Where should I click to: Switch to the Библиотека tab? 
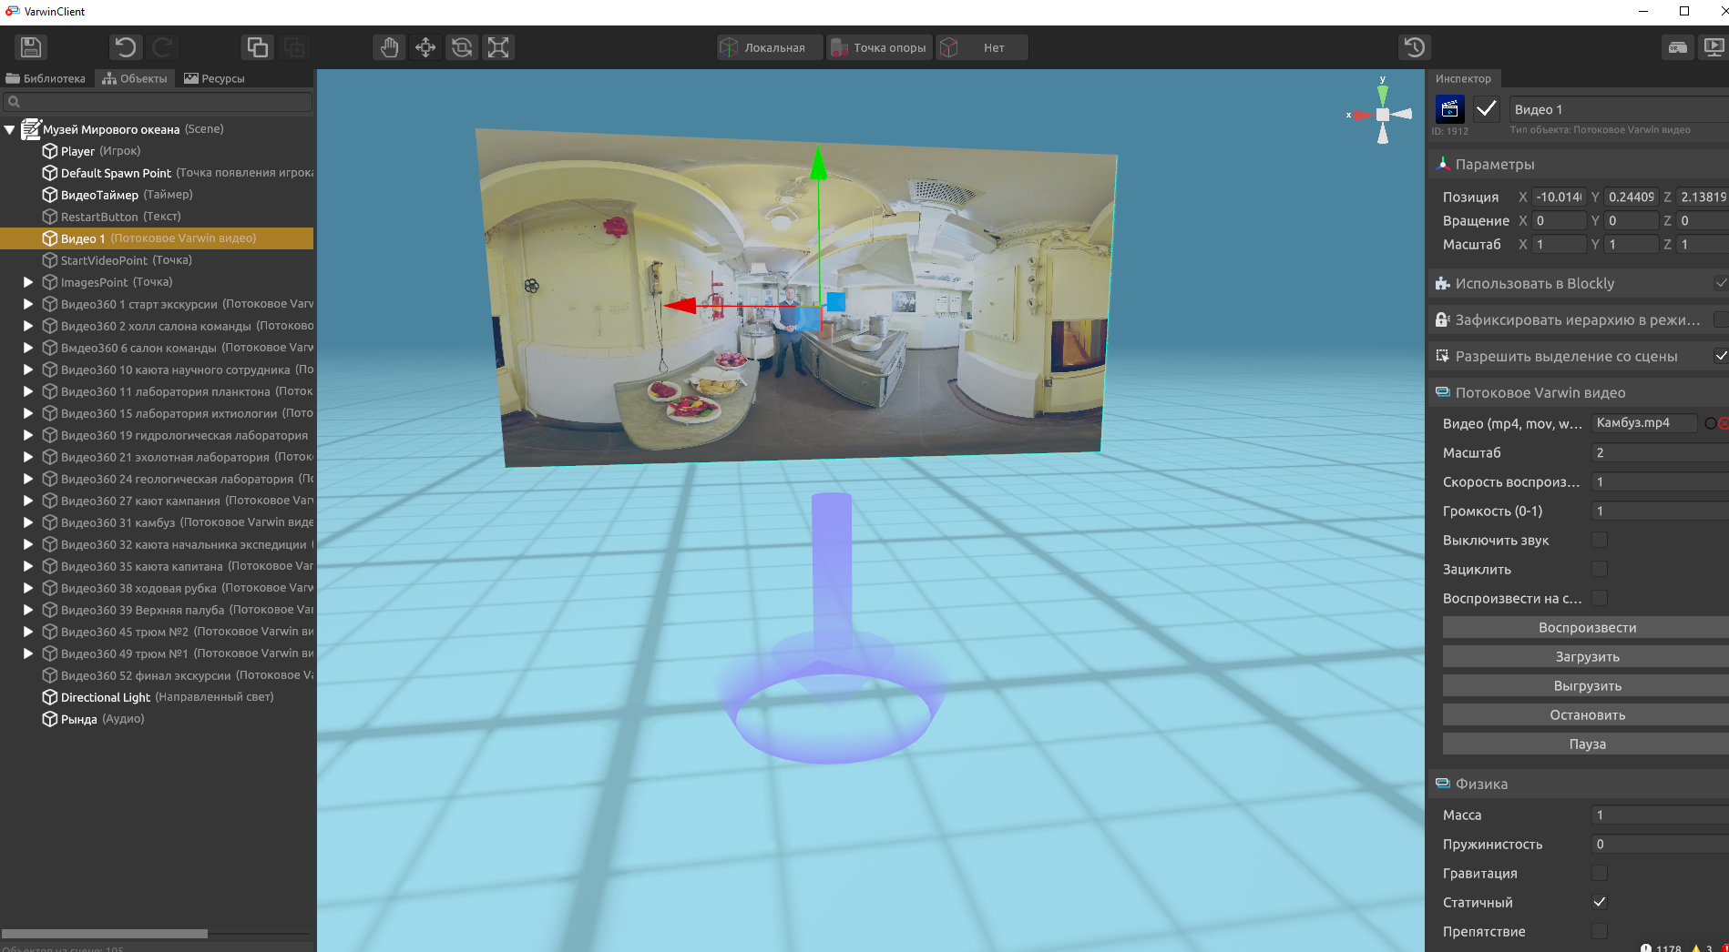[x=46, y=78]
